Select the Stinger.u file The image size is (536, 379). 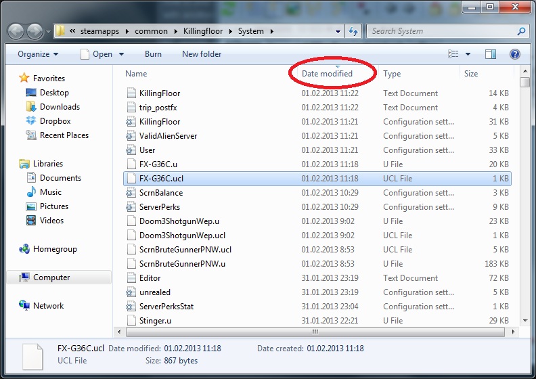click(155, 321)
